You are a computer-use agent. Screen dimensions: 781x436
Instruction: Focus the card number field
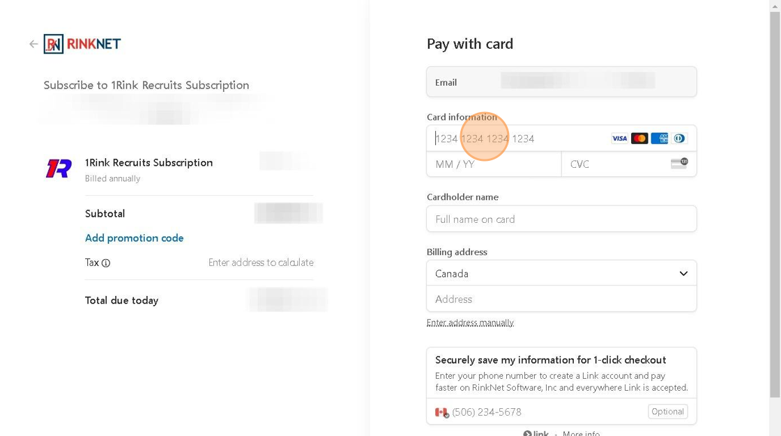click(x=516, y=139)
